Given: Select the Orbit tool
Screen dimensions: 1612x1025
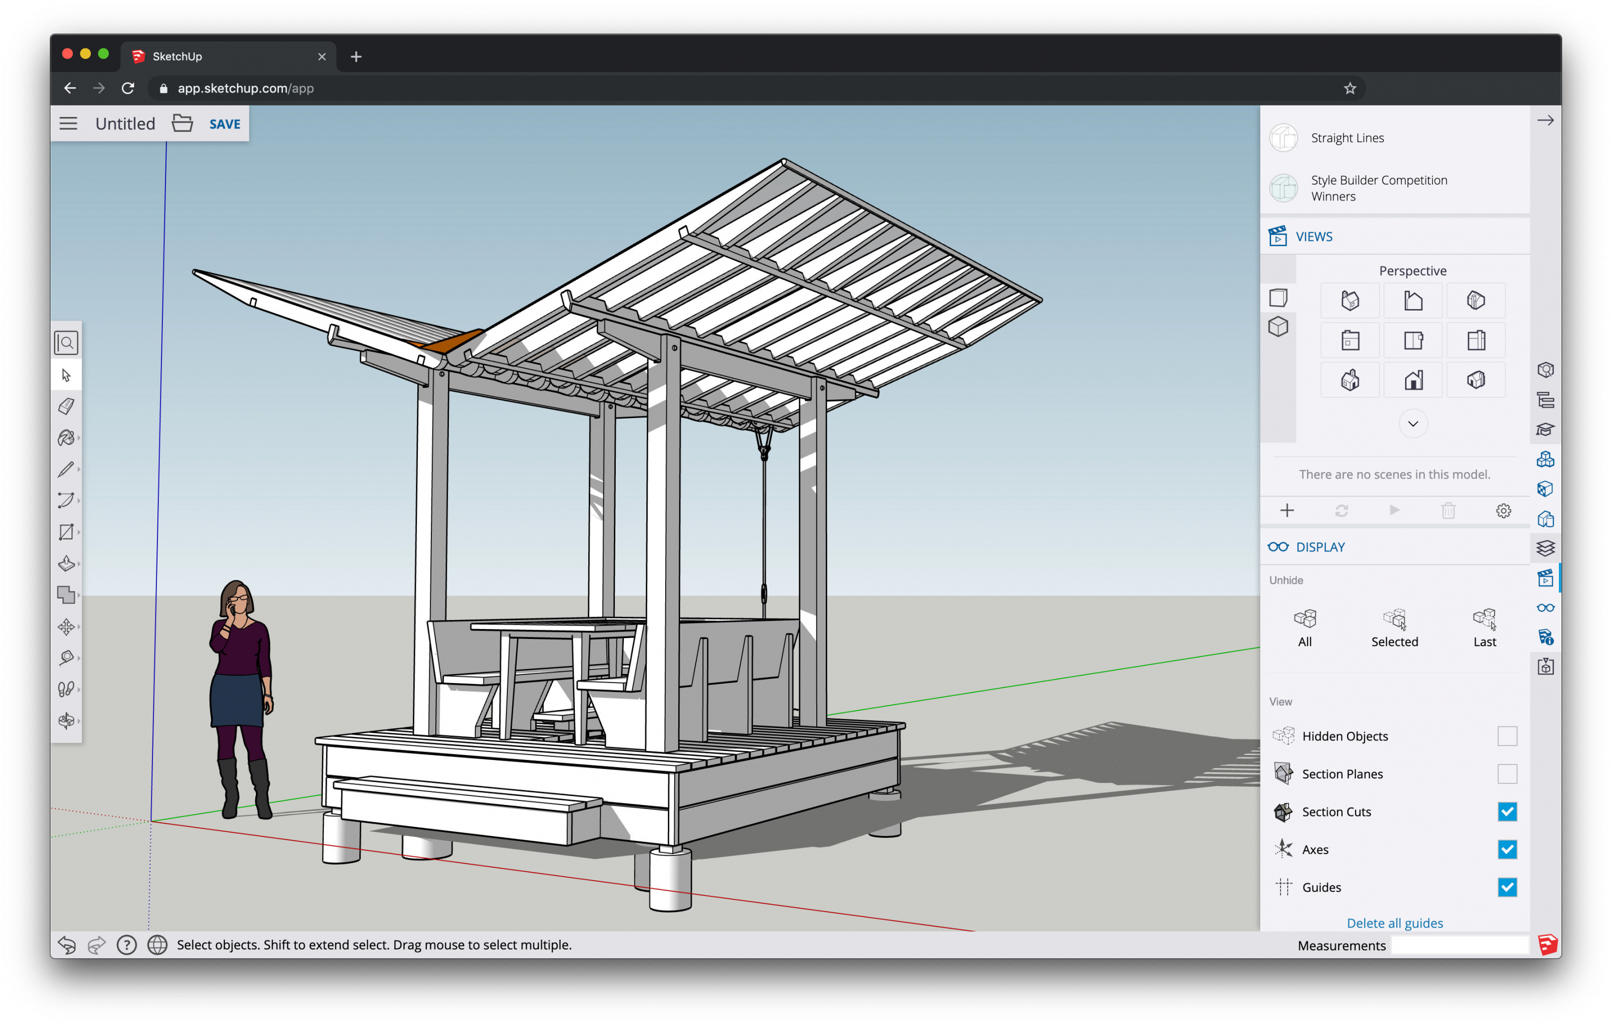Looking at the screenshot, I should [x=67, y=721].
